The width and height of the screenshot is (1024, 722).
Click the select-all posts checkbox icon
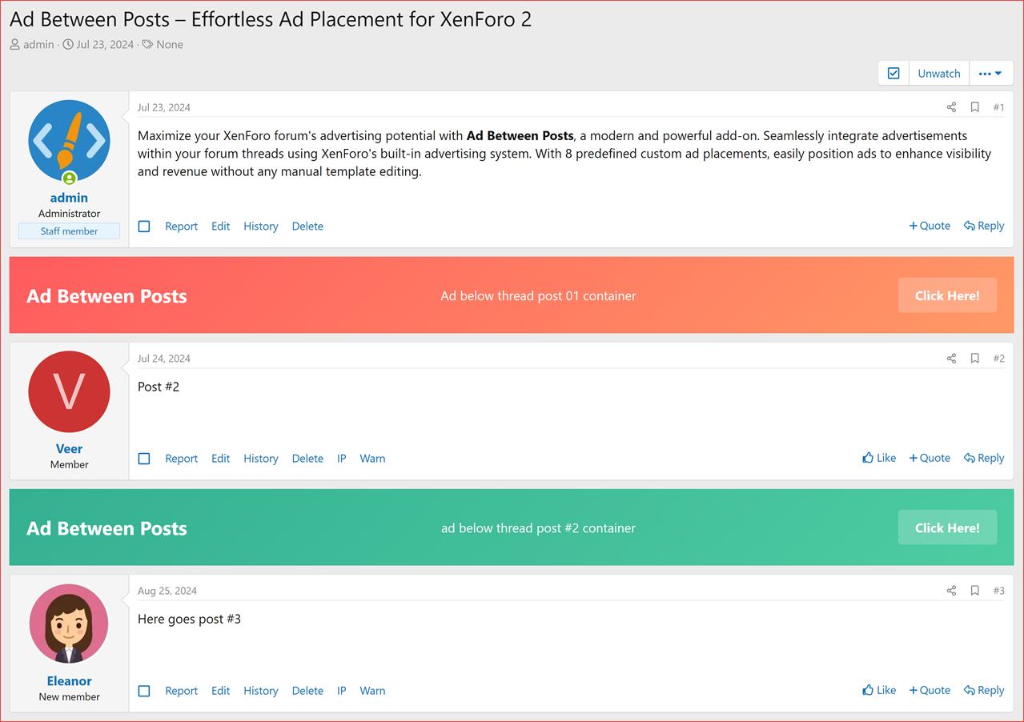click(x=893, y=72)
